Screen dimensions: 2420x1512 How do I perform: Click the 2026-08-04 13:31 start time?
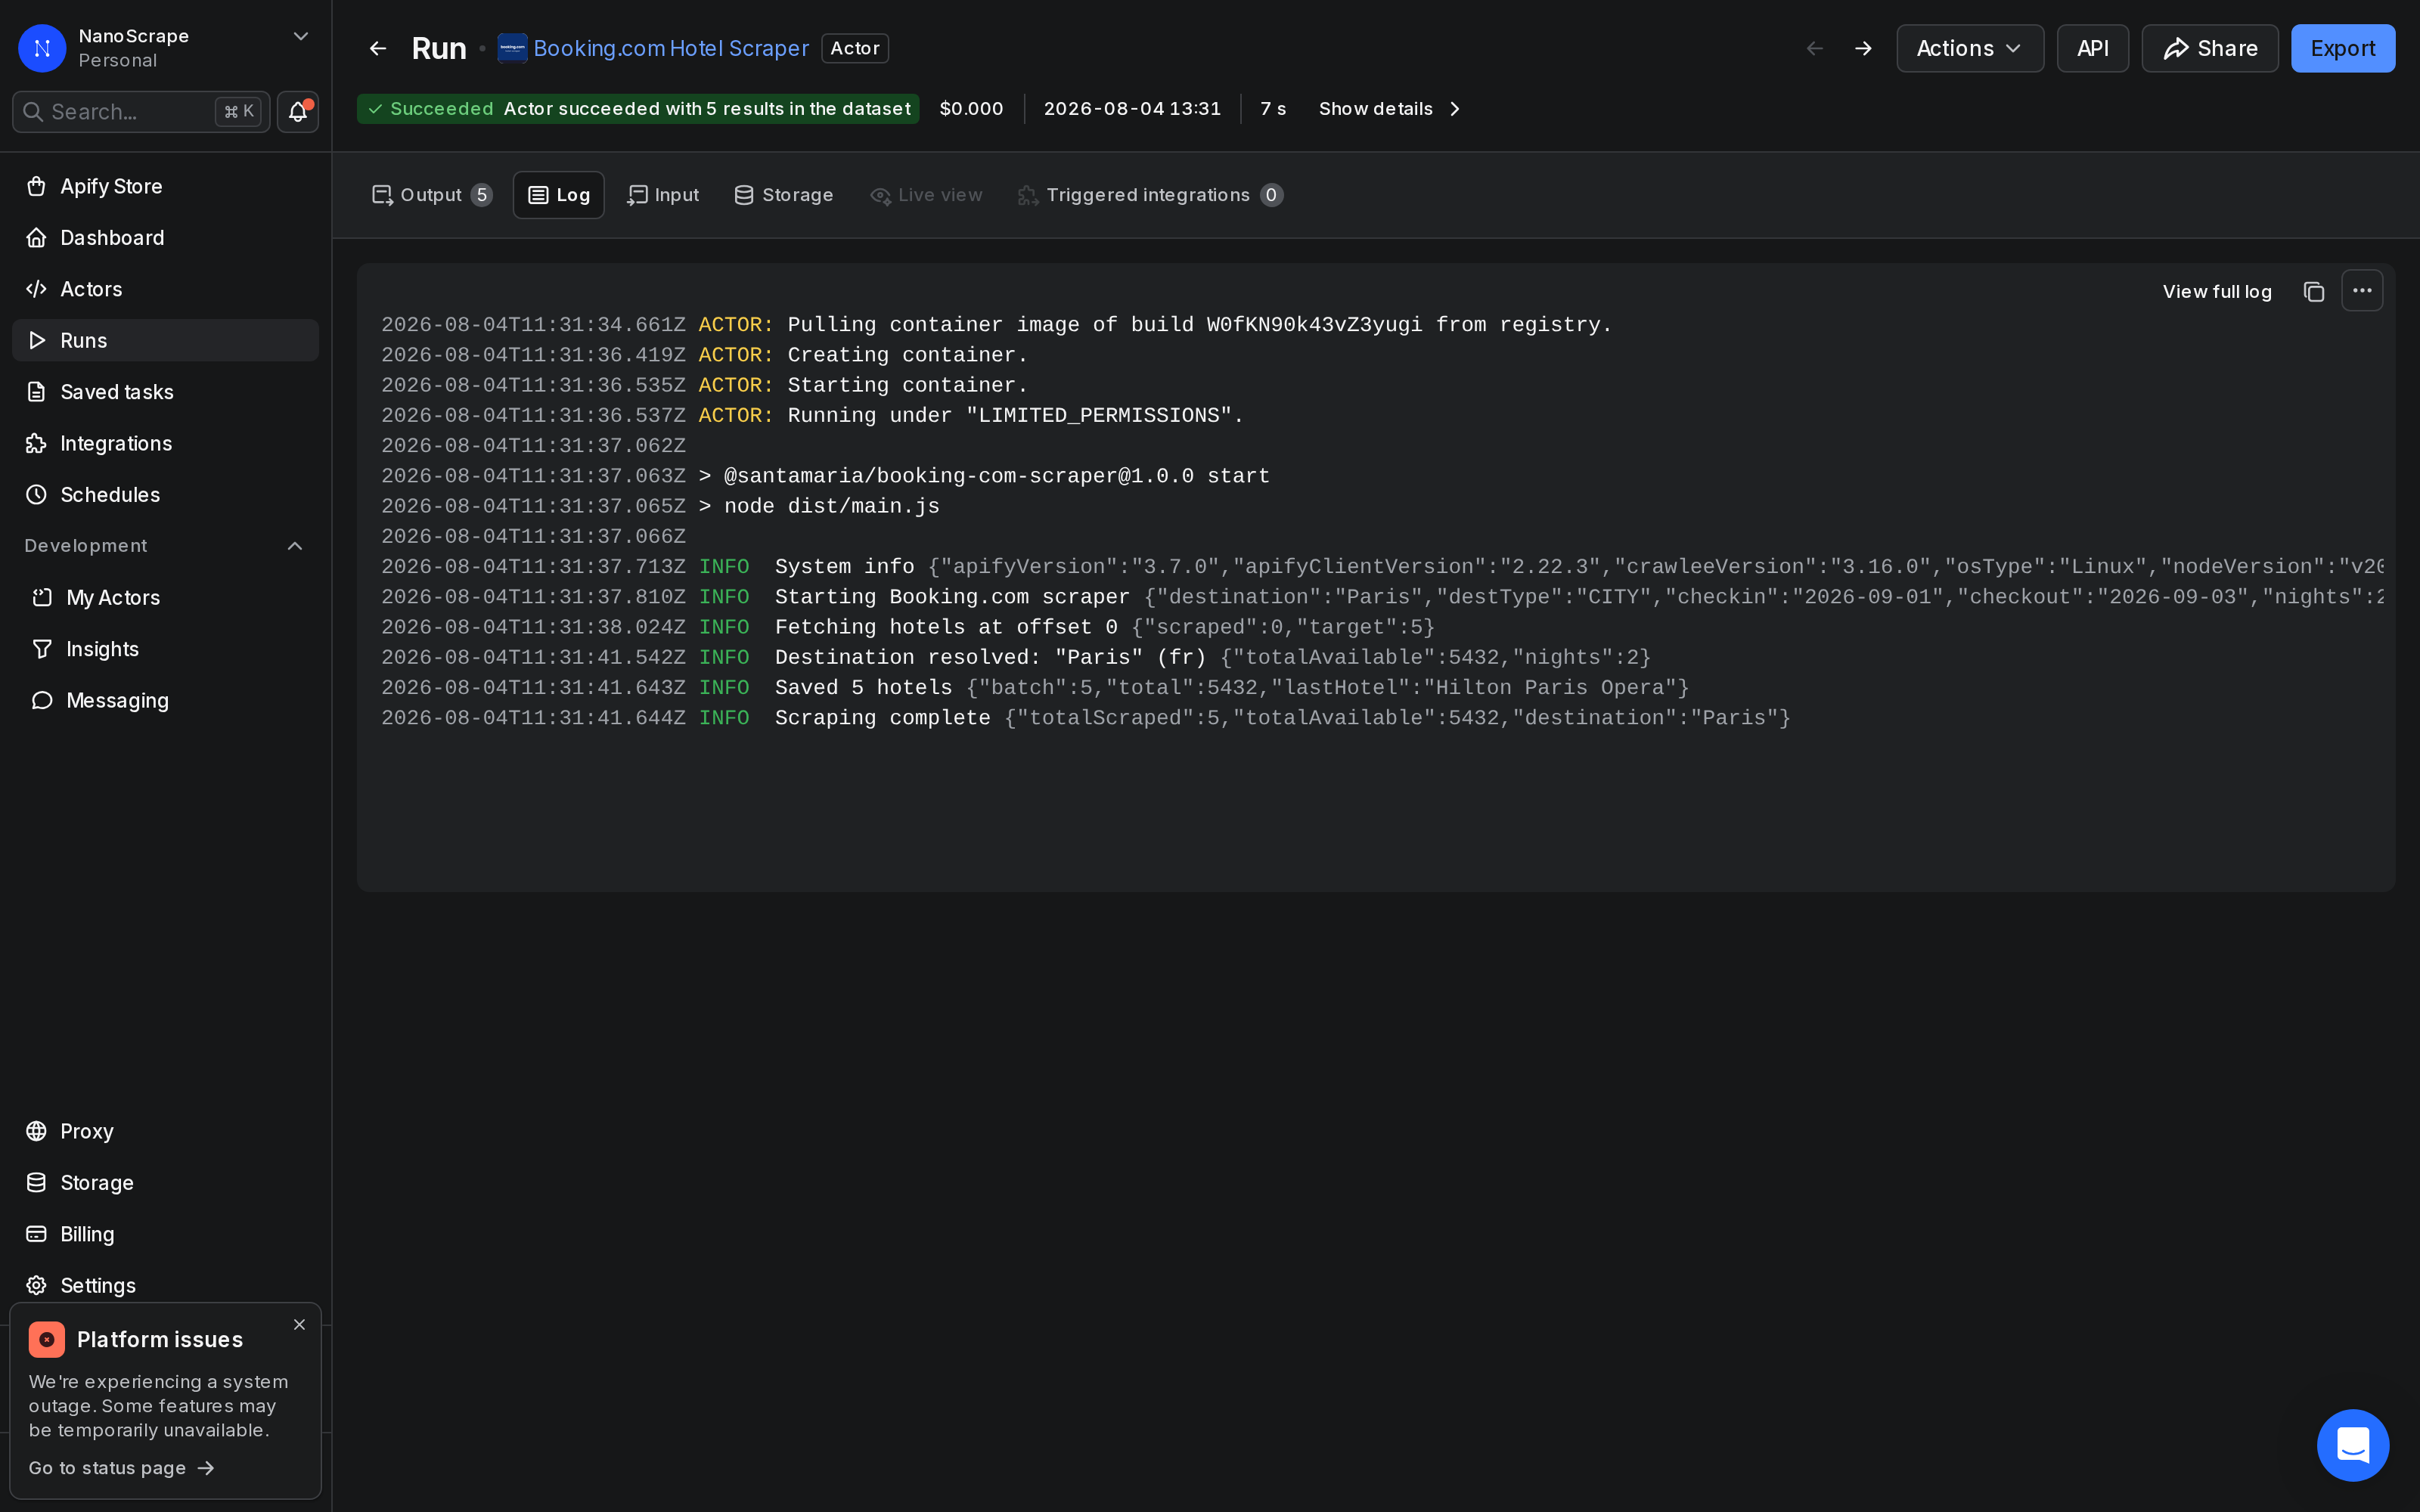[1132, 109]
